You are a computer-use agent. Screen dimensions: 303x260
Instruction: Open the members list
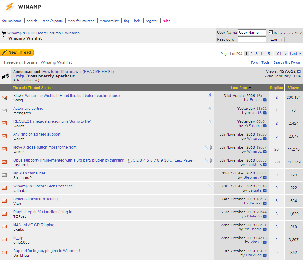pos(109,21)
